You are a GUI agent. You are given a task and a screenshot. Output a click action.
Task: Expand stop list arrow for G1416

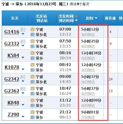23,34
